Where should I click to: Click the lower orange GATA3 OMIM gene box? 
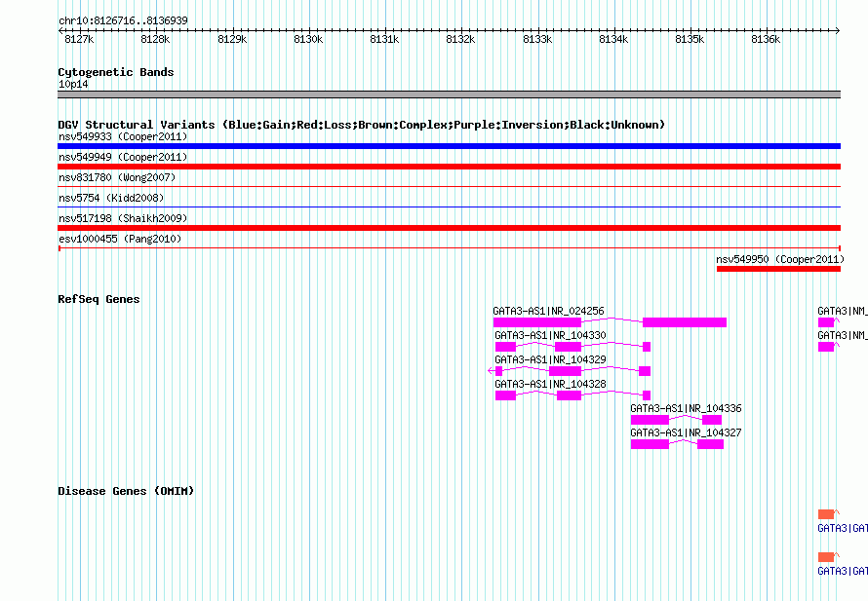826,557
